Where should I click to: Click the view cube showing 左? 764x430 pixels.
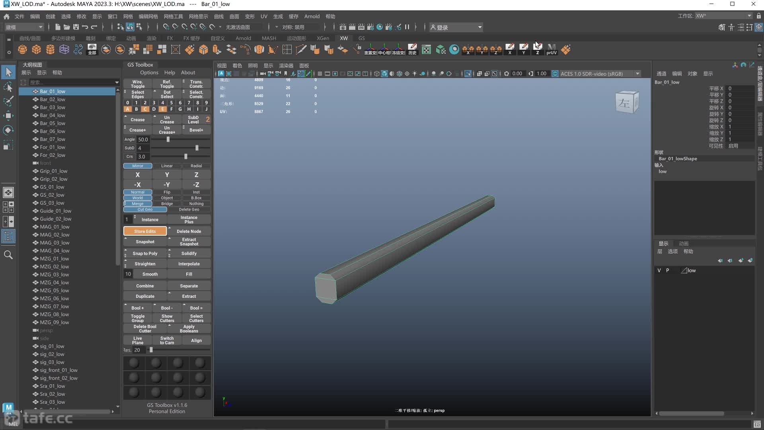pyautogui.click(x=627, y=103)
